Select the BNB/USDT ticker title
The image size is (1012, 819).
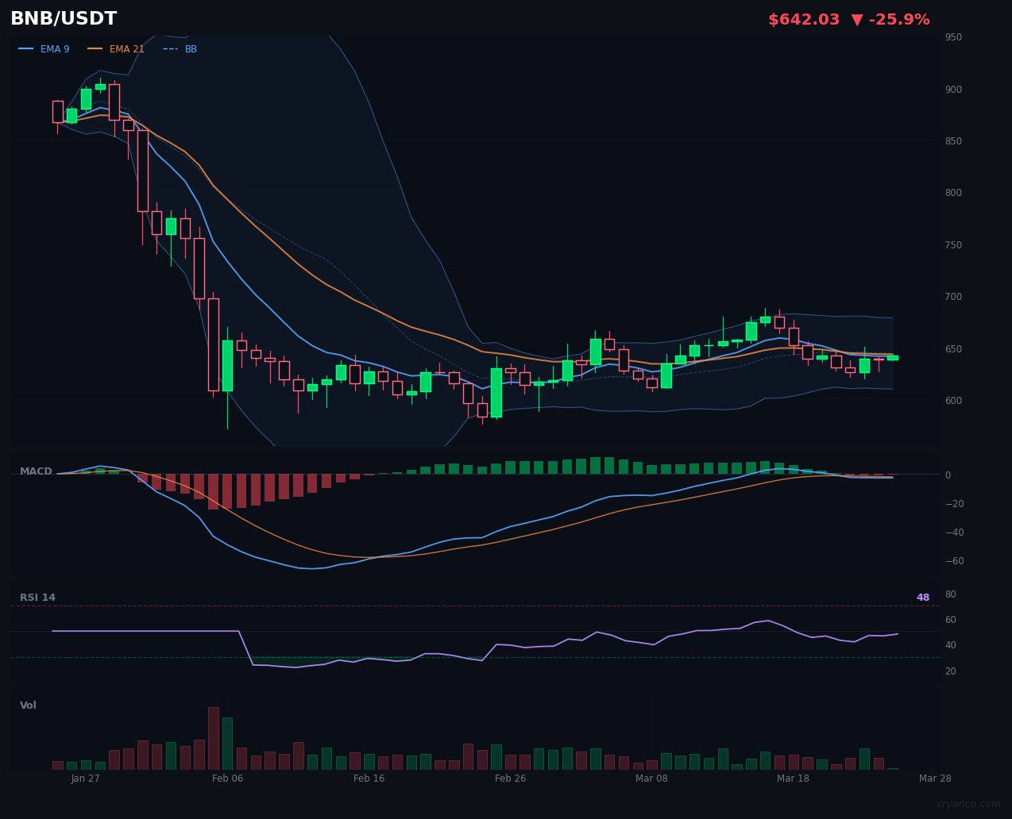pos(64,17)
